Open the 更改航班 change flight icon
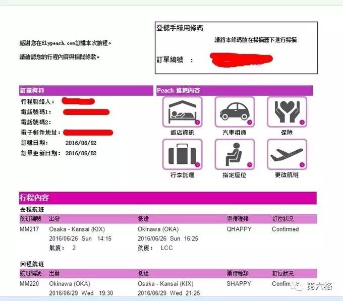 coord(287,154)
